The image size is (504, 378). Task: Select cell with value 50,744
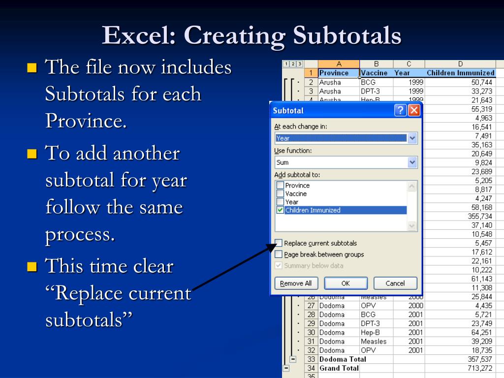click(x=460, y=82)
